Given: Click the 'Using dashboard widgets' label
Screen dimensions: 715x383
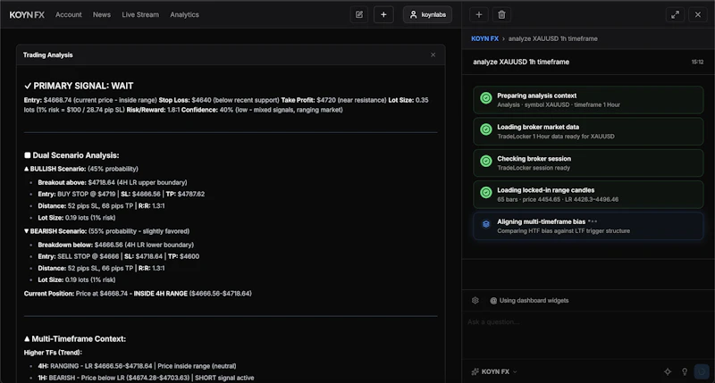Looking at the screenshot, I should tap(534, 301).
